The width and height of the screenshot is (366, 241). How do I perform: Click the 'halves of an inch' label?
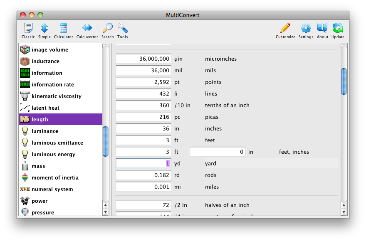tap(227, 205)
